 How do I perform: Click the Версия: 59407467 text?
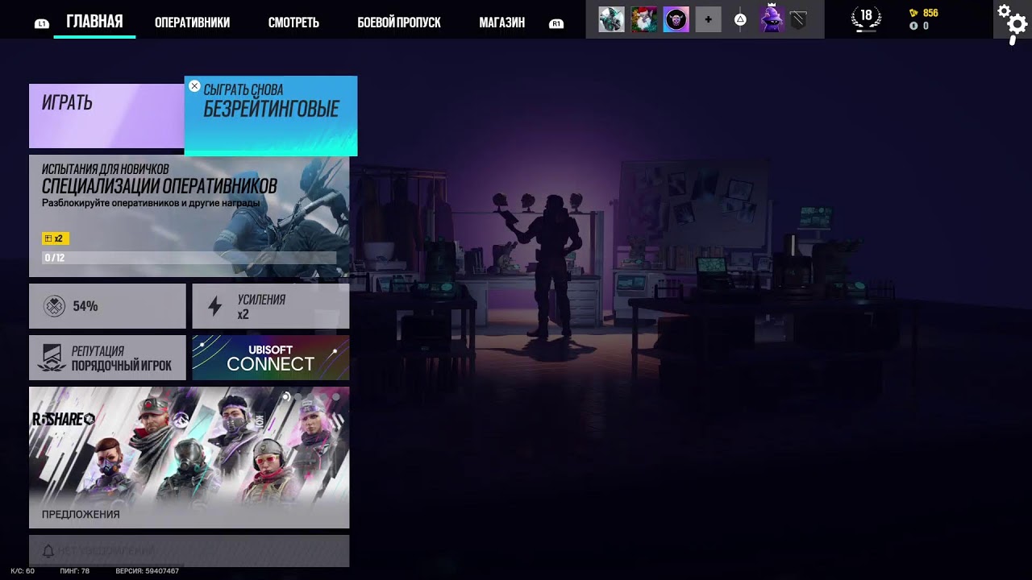click(x=147, y=571)
